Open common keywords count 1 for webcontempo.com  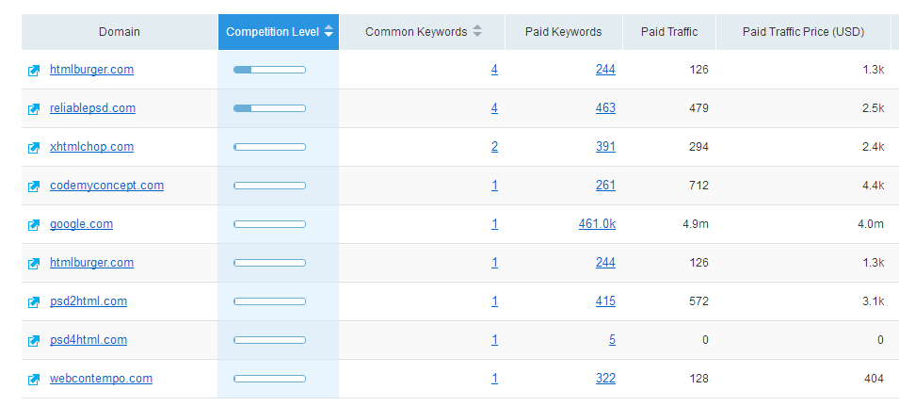click(494, 378)
